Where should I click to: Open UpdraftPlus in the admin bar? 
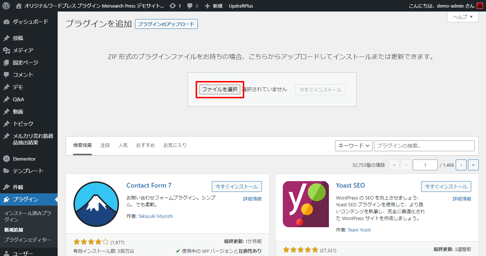[241, 6]
